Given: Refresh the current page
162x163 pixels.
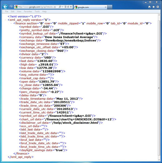Looking at the screenshot, I should pos(69,7).
